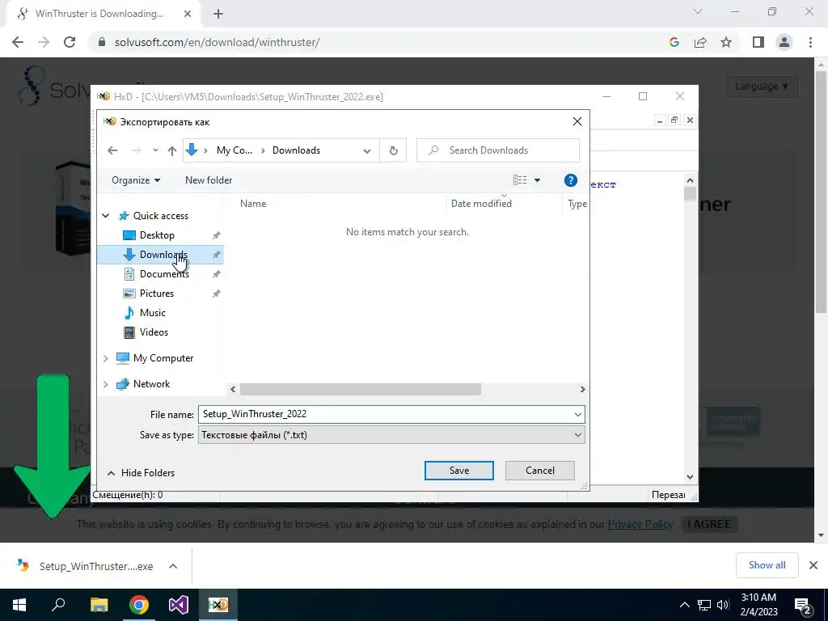The image size is (828, 621).
Task: Collapse folders with Hide Folders
Action: click(x=141, y=472)
